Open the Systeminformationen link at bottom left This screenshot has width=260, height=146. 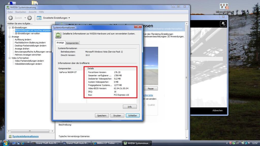point(25,136)
